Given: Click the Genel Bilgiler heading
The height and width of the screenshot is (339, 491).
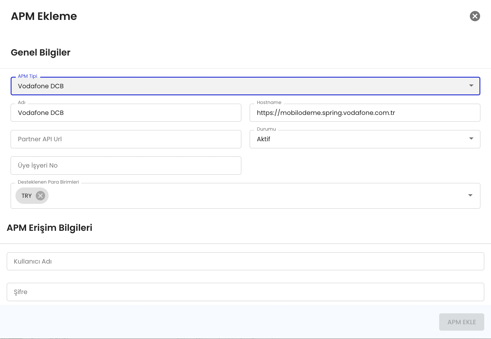Looking at the screenshot, I should tap(41, 52).
